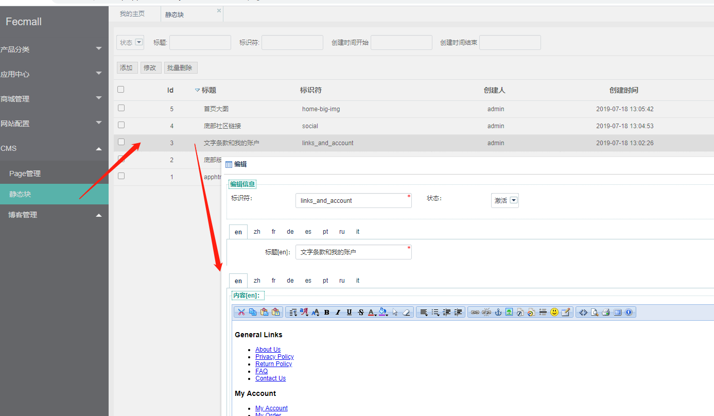Select 静态块 in the CMS sidebar
This screenshot has width=714, height=416.
coord(54,194)
